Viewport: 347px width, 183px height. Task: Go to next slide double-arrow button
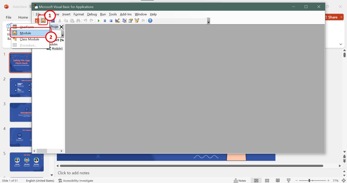(344, 161)
